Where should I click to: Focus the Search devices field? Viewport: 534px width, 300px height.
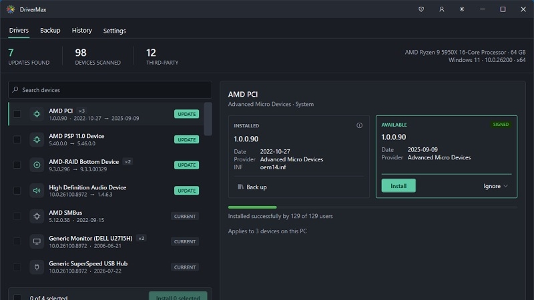point(110,90)
